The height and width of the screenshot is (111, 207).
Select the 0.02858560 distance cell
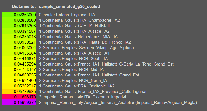[x=19, y=20]
